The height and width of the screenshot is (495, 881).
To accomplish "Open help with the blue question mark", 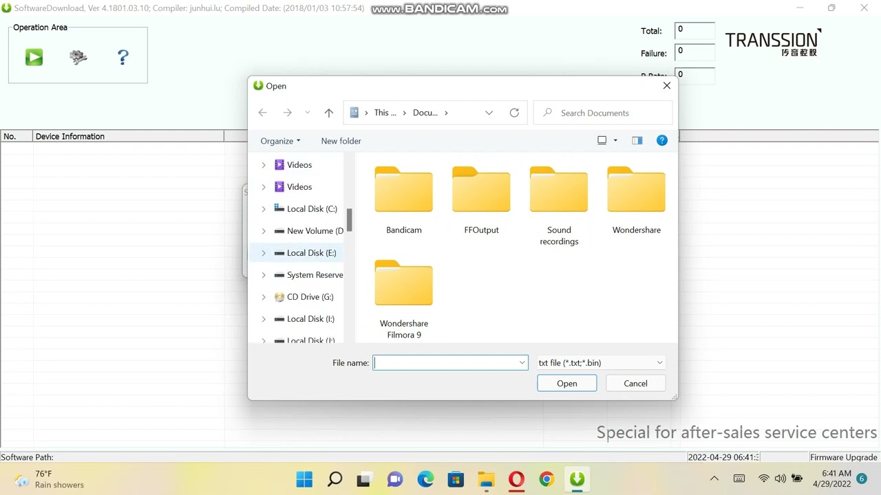I will pyautogui.click(x=123, y=57).
